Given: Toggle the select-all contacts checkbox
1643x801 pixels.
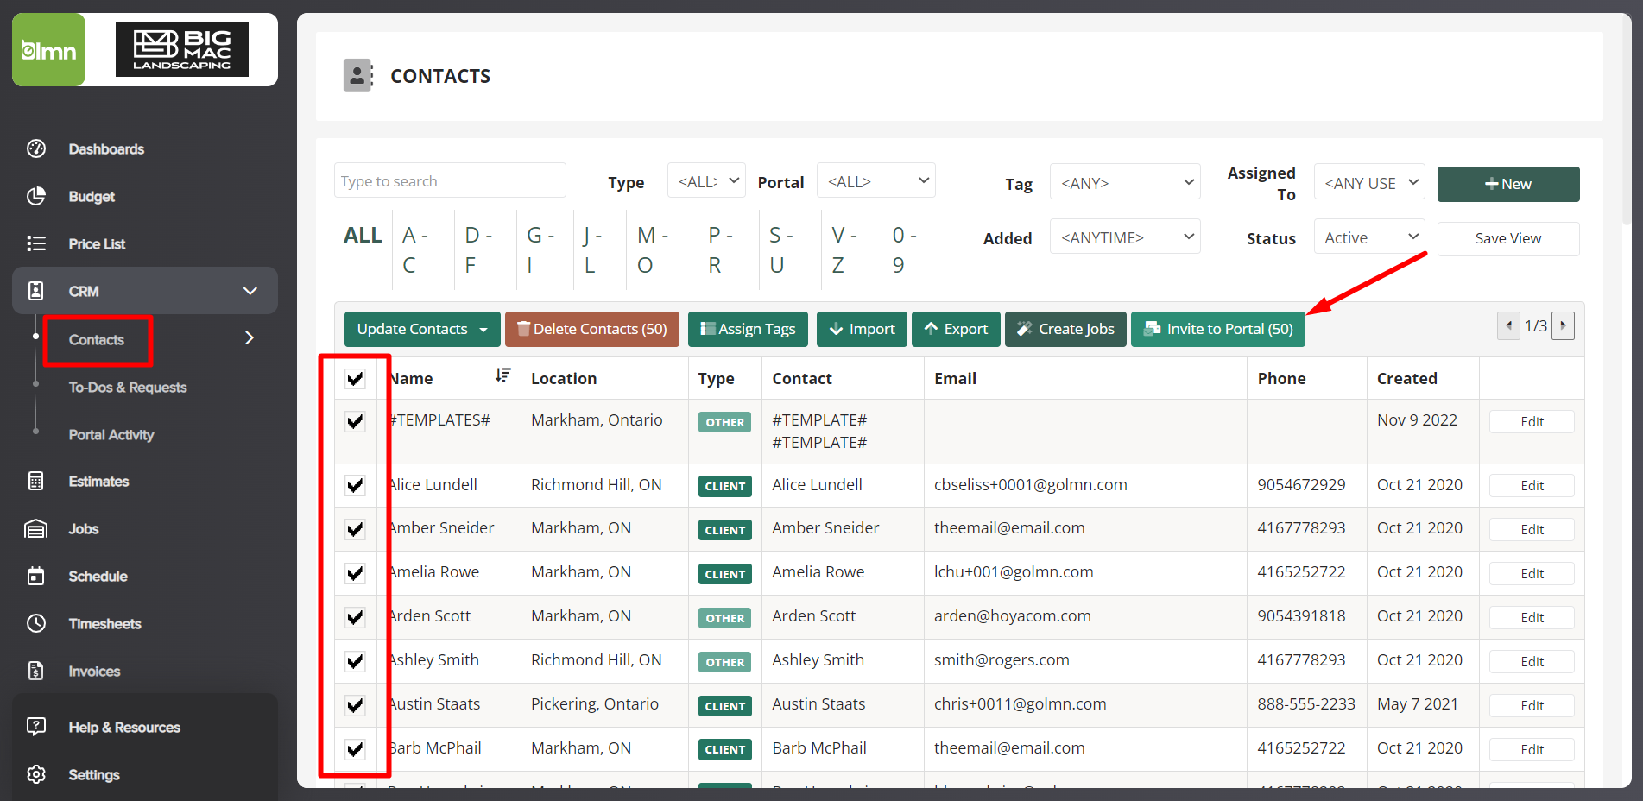Looking at the screenshot, I should pyautogui.click(x=355, y=378).
